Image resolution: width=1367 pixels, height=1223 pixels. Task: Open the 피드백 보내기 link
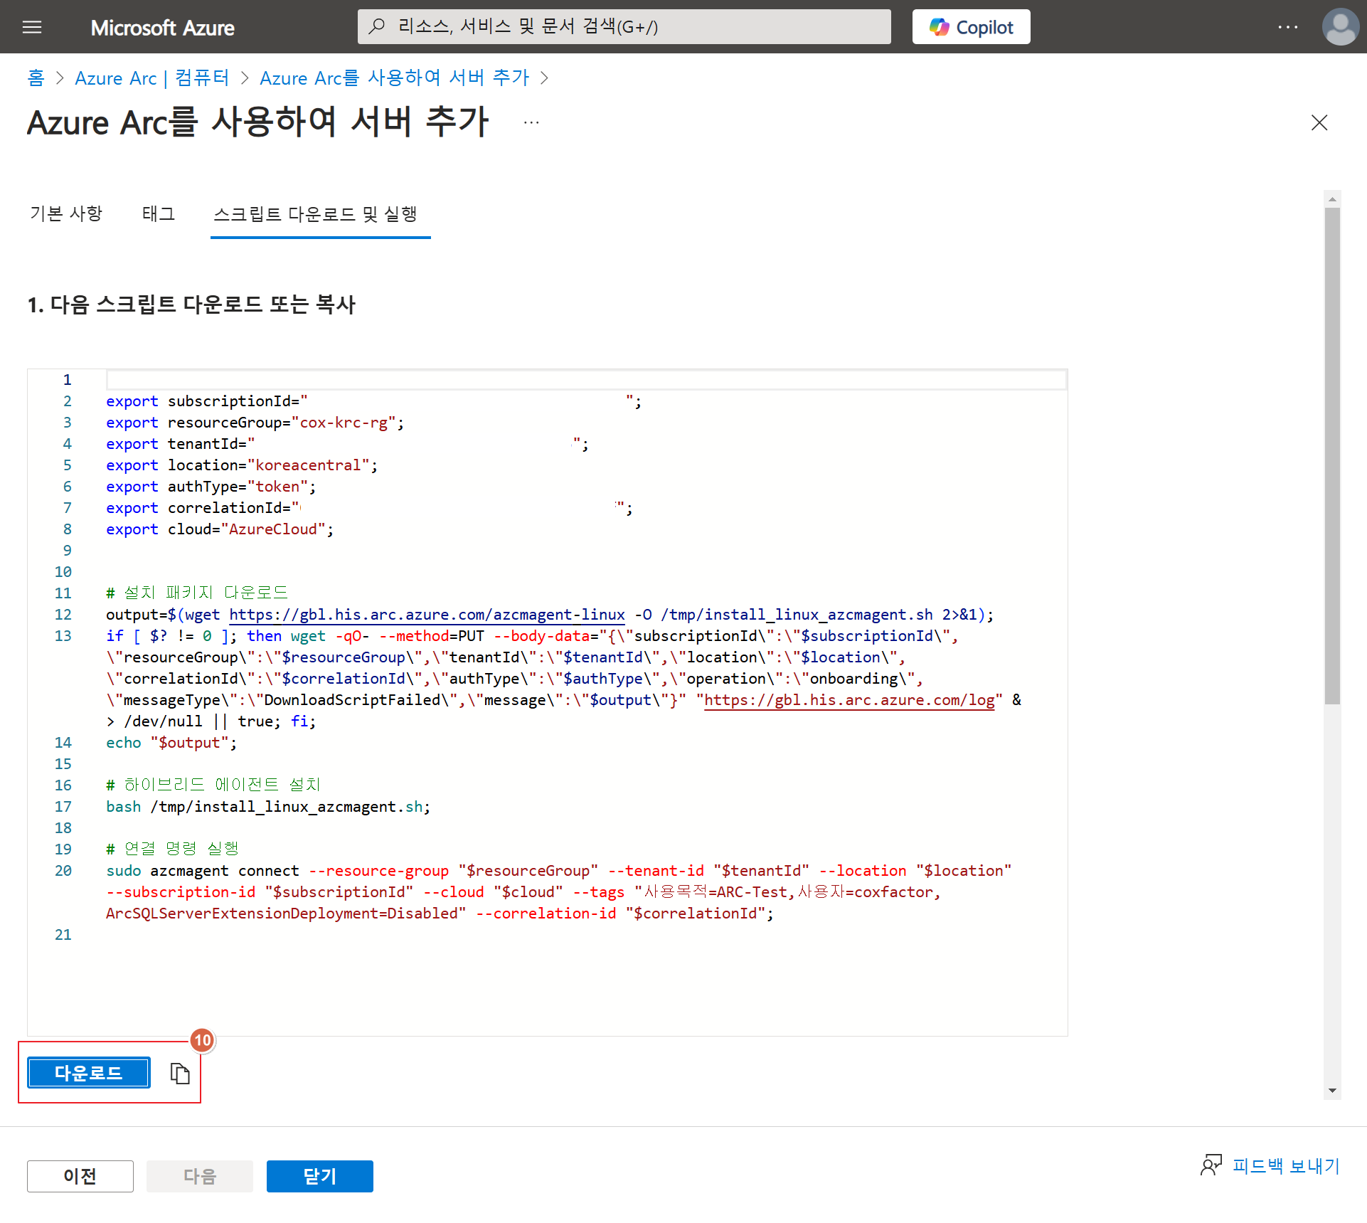click(1286, 1165)
